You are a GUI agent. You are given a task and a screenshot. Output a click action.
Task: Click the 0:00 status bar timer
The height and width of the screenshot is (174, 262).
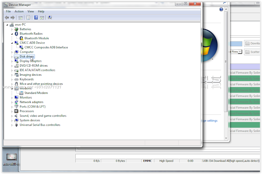[x=190, y=161]
